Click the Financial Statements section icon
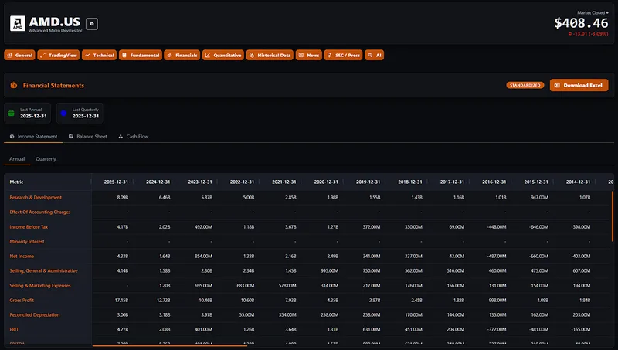Screen dimensions: 618x350 pos(14,85)
